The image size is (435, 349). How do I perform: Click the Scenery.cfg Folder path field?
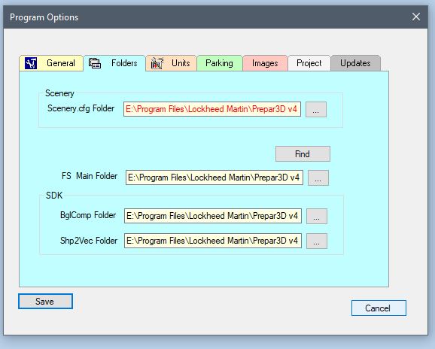click(212, 109)
